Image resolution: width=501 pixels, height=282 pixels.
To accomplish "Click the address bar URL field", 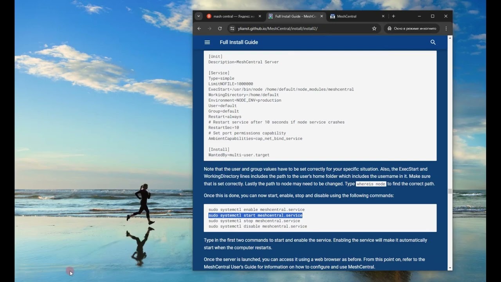I will coord(303,29).
